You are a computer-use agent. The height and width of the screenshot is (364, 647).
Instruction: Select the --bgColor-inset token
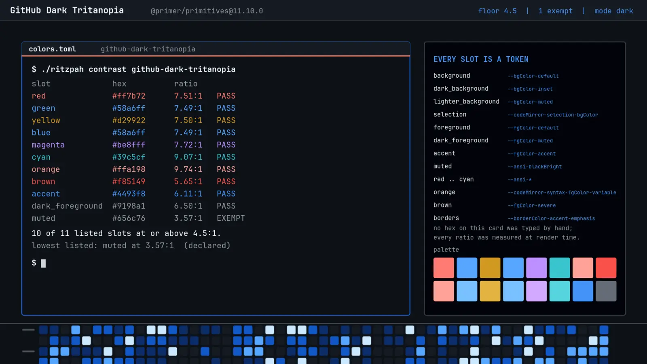coord(530,89)
